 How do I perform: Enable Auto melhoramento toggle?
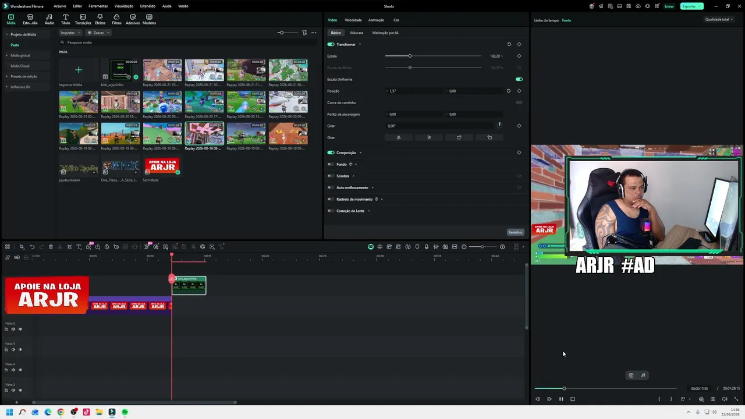click(x=331, y=187)
